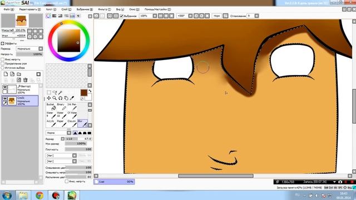Toggle the RGB slider panel

[55, 16]
